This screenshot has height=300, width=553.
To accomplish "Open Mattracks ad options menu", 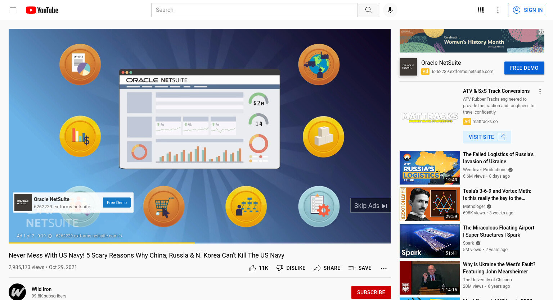I will (x=540, y=92).
